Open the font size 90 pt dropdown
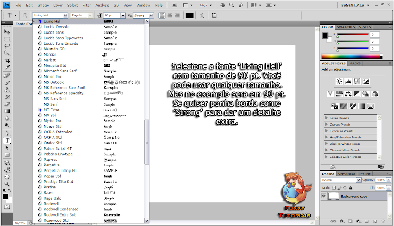This screenshot has width=394, height=226. (123, 16)
